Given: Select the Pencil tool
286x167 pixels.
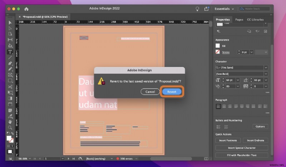Looking at the screenshot, I should tap(10, 69).
